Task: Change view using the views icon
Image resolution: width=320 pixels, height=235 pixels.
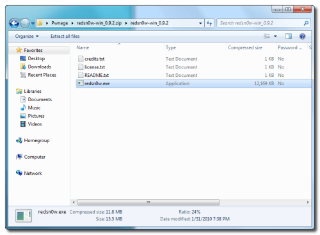Action: pos(267,36)
